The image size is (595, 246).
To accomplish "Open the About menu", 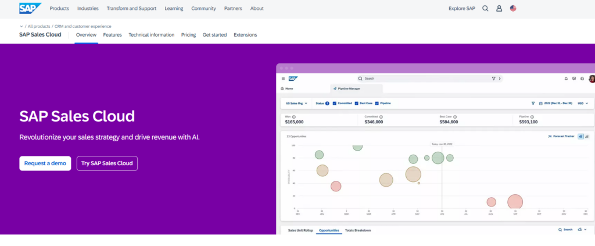I will point(257,8).
